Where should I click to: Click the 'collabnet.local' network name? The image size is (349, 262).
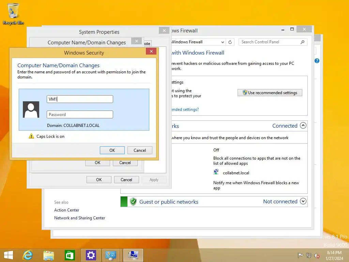pos(236,173)
